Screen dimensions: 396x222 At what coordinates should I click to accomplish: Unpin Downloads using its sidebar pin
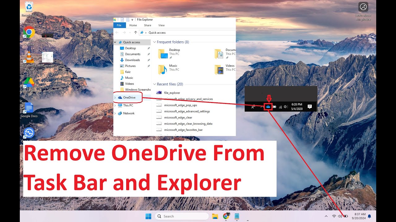tap(148, 60)
